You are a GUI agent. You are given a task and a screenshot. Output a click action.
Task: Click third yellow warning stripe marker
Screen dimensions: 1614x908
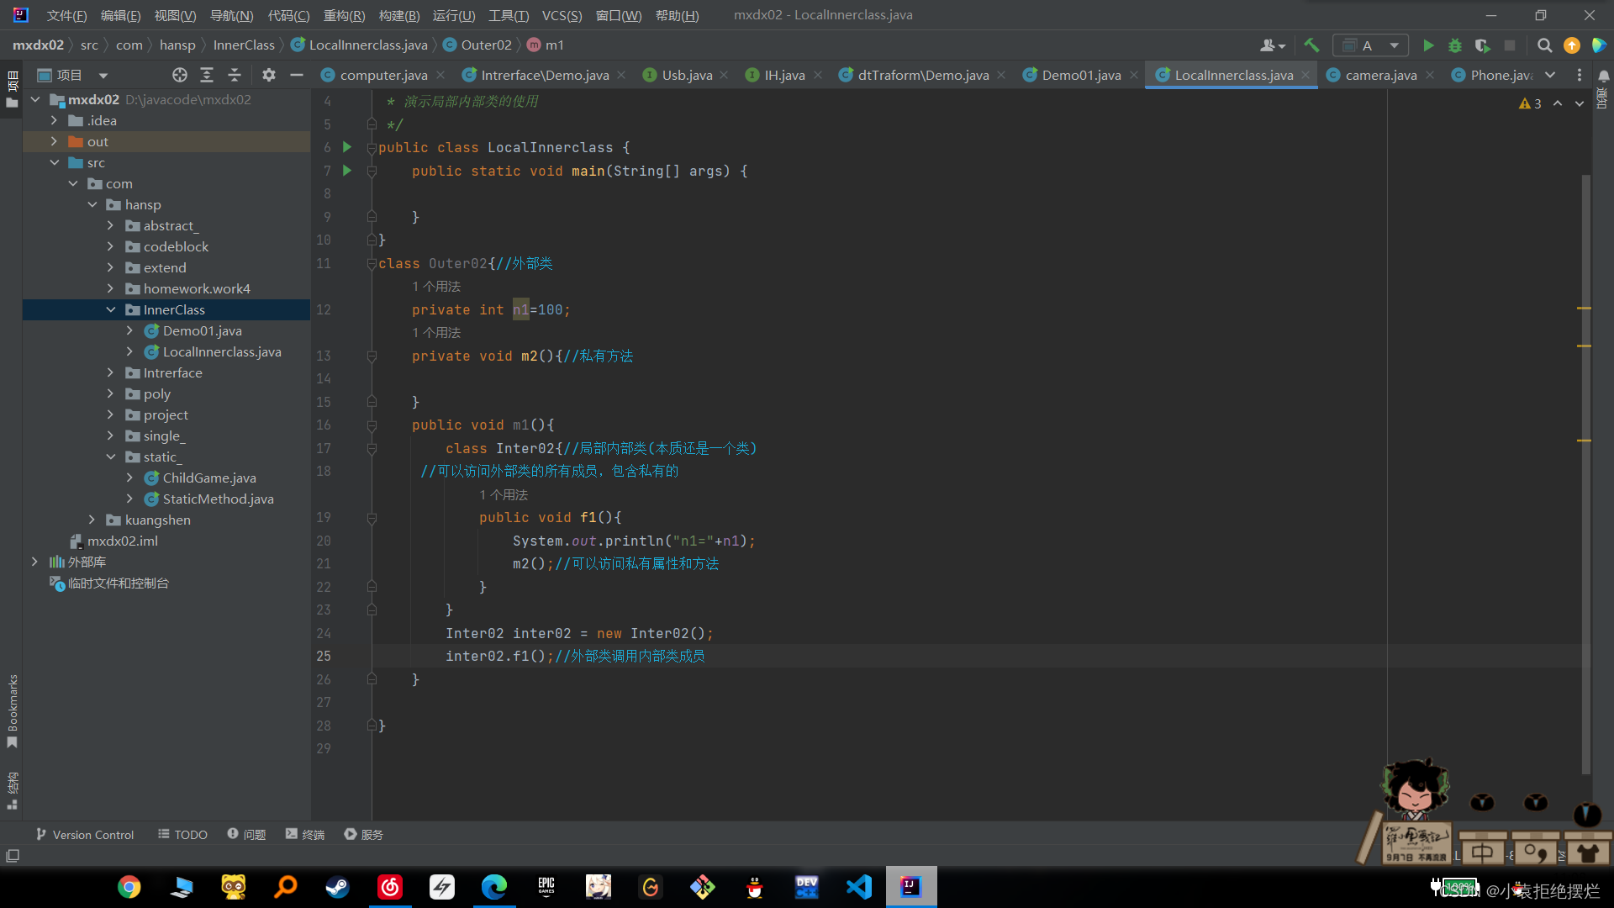1584,440
